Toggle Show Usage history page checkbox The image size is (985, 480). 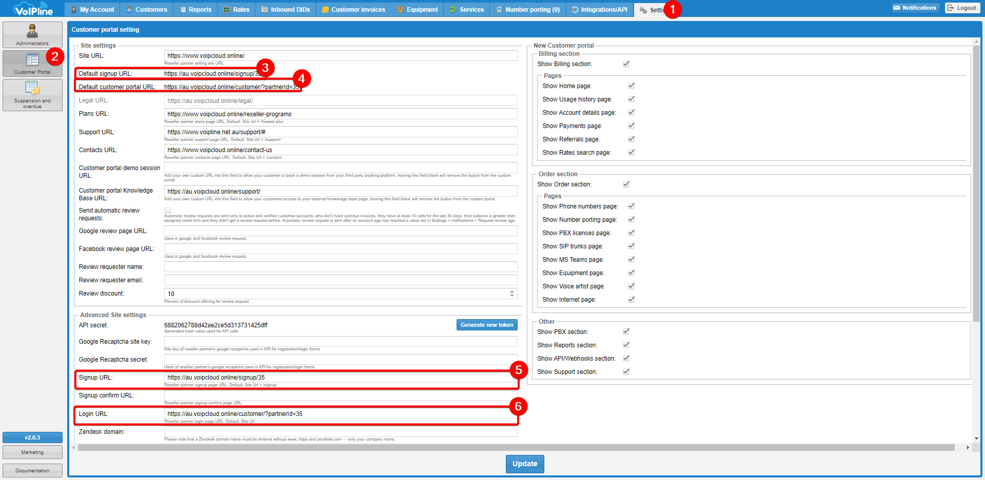[x=632, y=99]
